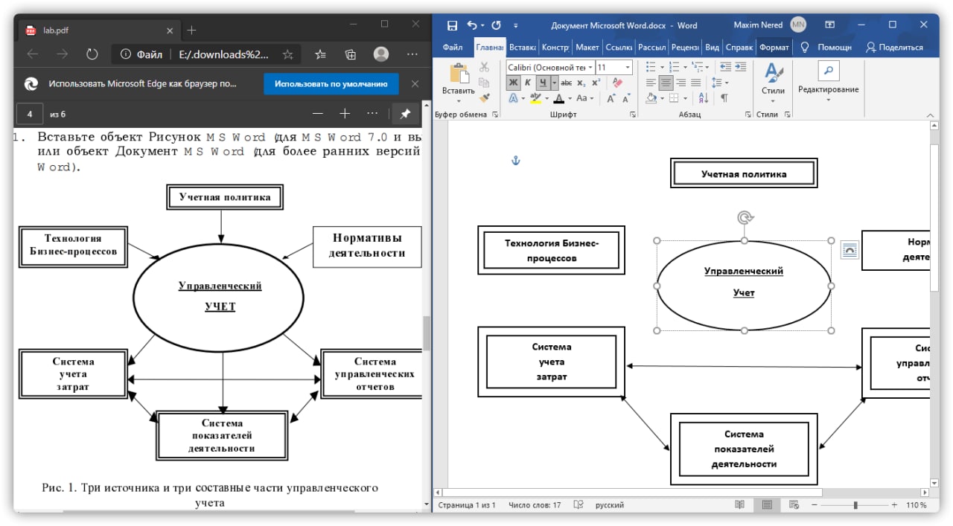Open the Paste (Вставить) dropdown arrow
Viewport: 953px width, 526px height.
click(x=459, y=100)
